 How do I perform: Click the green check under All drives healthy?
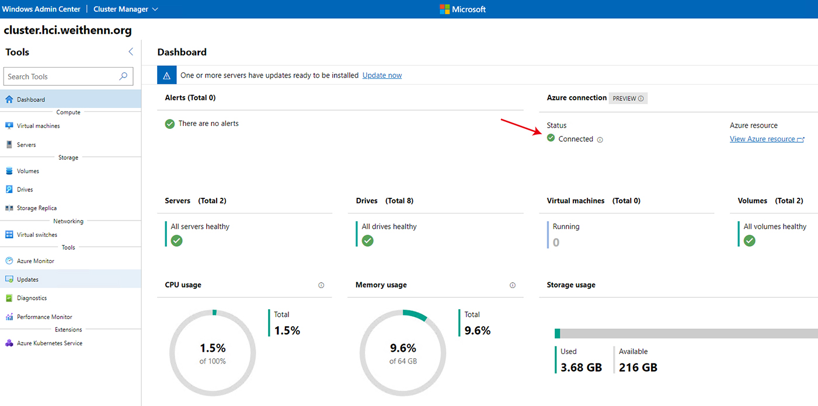367,240
